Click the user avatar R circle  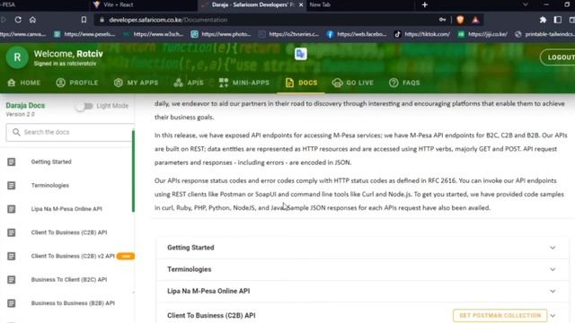(x=17, y=57)
